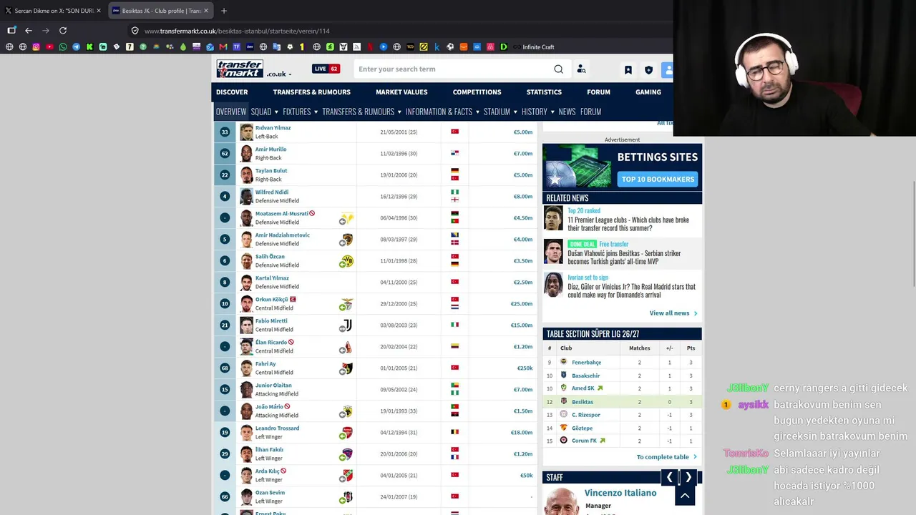This screenshot has height=515, width=916.
Task: Open the watchlist bookmark icon in header
Action: tap(628, 70)
